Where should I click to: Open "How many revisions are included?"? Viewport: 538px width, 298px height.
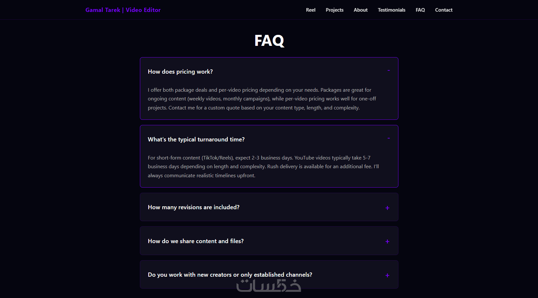click(x=194, y=207)
